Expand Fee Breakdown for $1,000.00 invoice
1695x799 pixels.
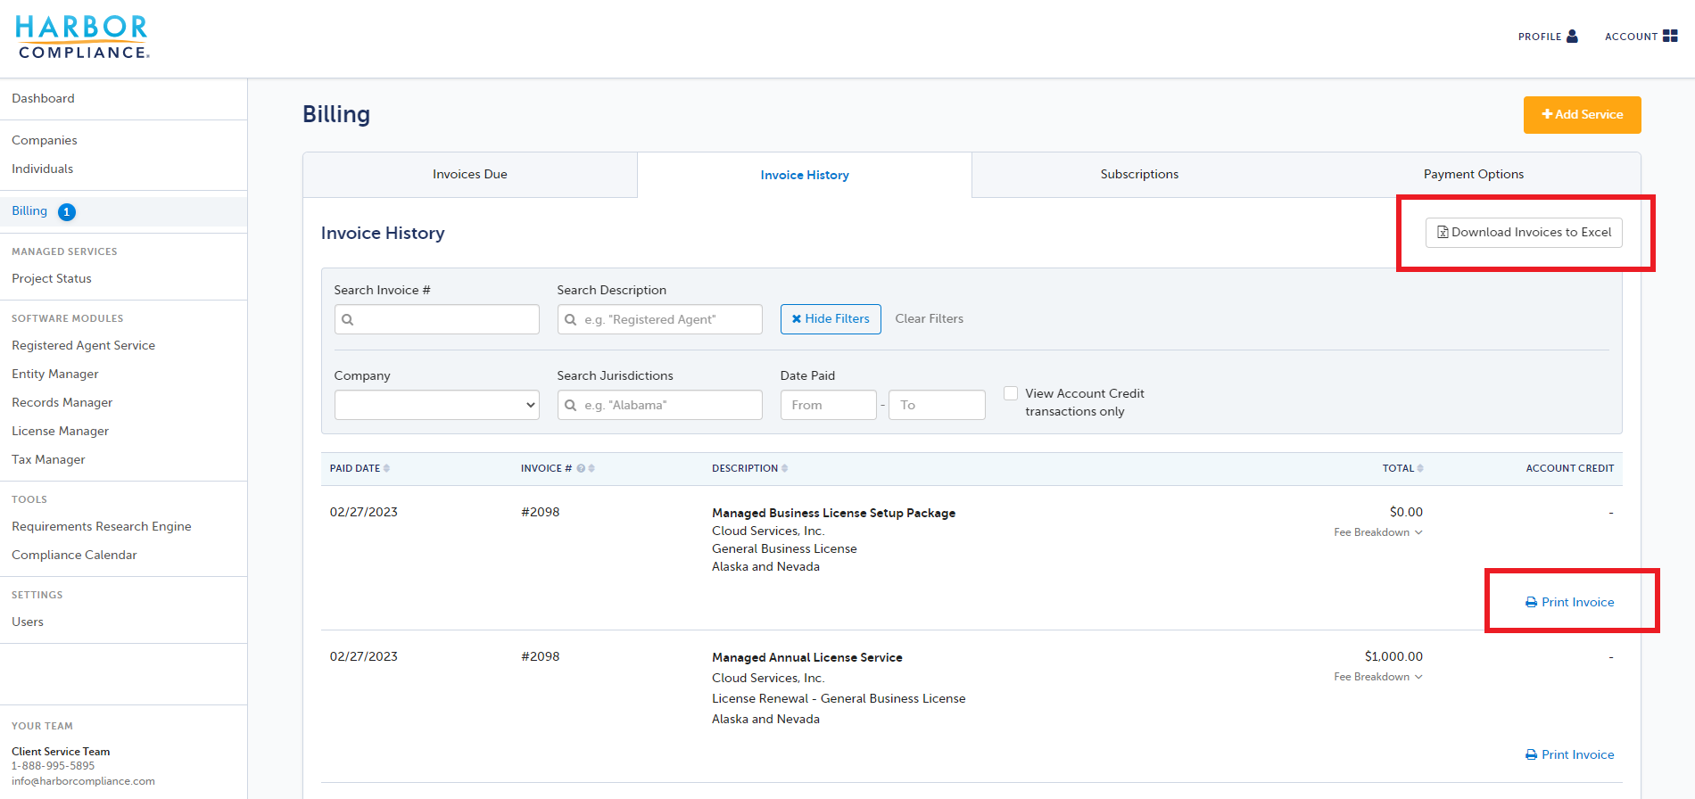[1377, 677]
